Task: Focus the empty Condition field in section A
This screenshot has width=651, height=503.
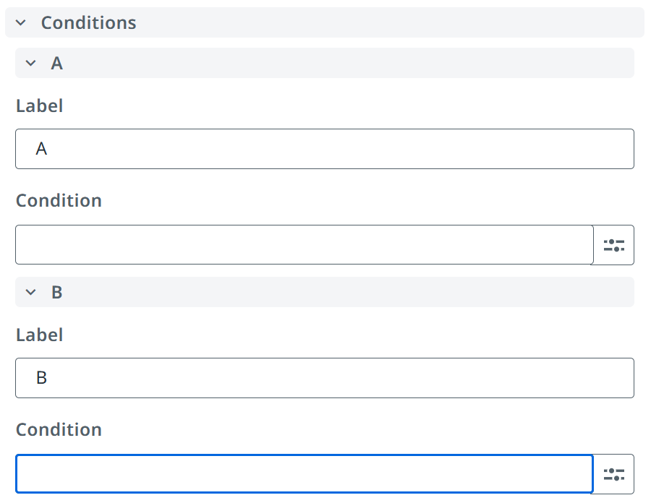Action: 305,245
